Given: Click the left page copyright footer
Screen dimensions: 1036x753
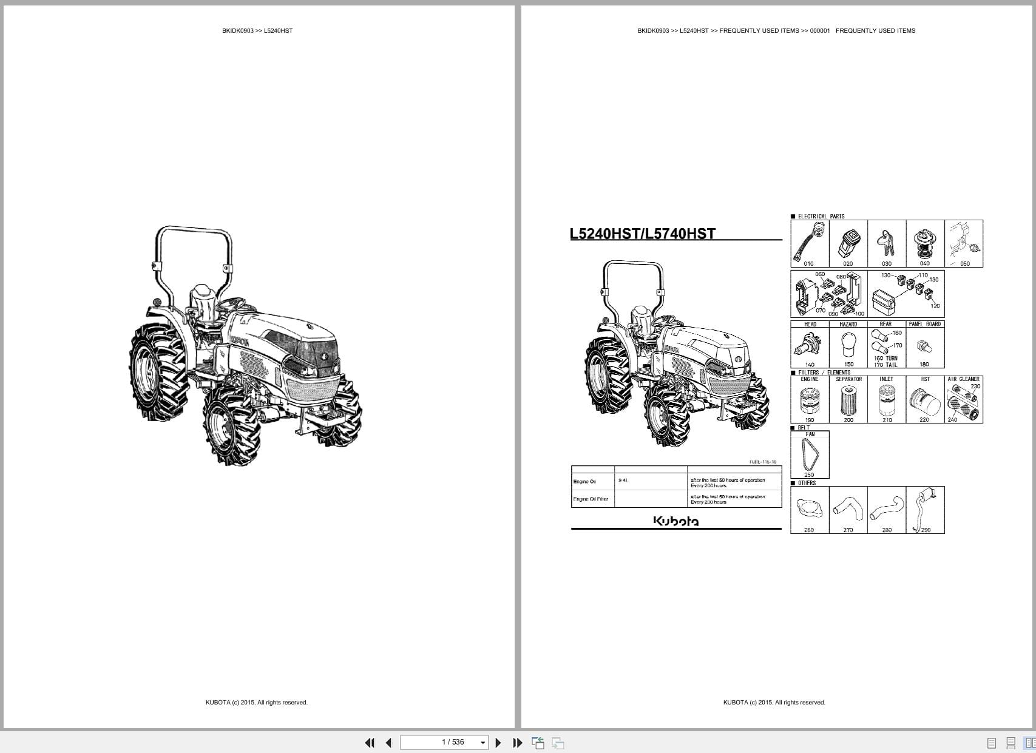Looking at the screenshot, I should pyautogui.click(x=257, y=703).
